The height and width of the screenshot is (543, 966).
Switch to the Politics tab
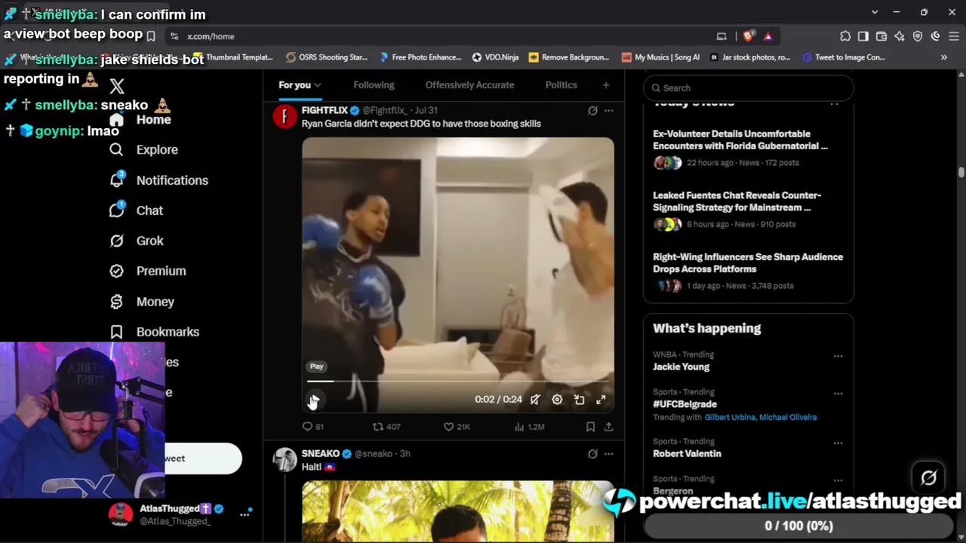pos(561,85)
